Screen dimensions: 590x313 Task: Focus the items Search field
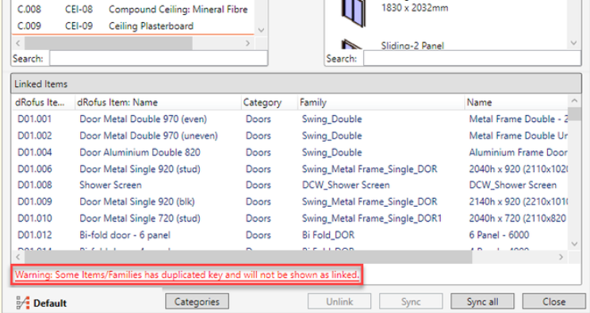(159, 59)
